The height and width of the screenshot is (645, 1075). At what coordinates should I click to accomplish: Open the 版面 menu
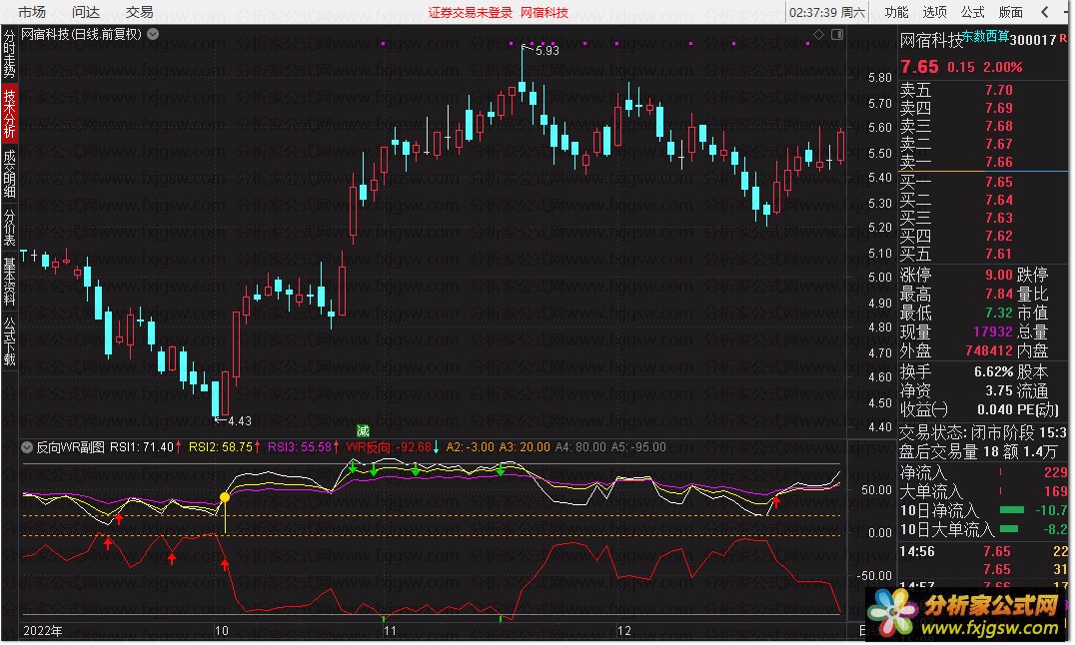coord(1010,12)
